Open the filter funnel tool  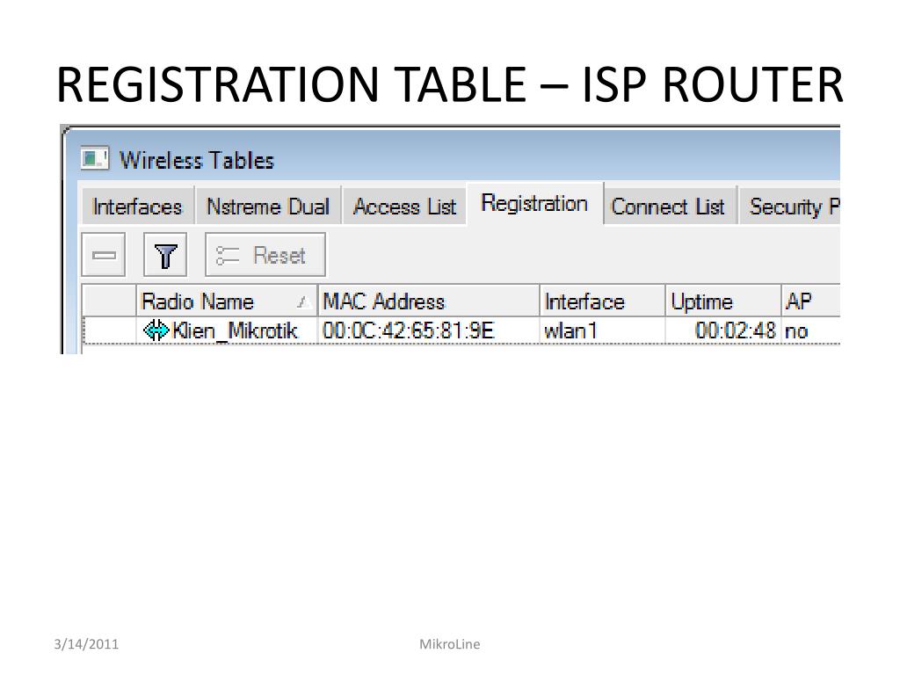[x=165, y=255]
